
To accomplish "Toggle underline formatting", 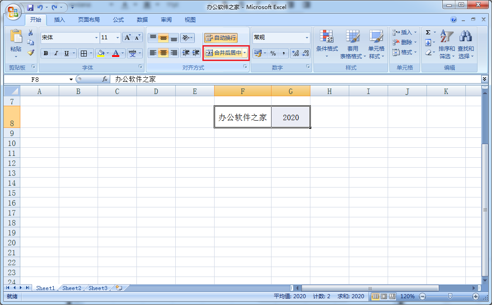I will (x=66, y=53).
